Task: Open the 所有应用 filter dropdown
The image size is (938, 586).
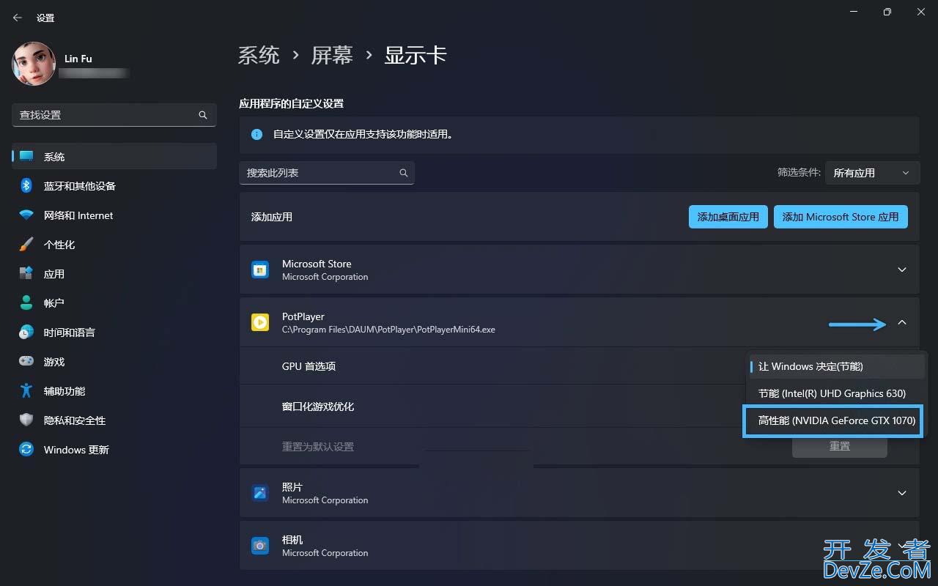Action: click(872, 173)
